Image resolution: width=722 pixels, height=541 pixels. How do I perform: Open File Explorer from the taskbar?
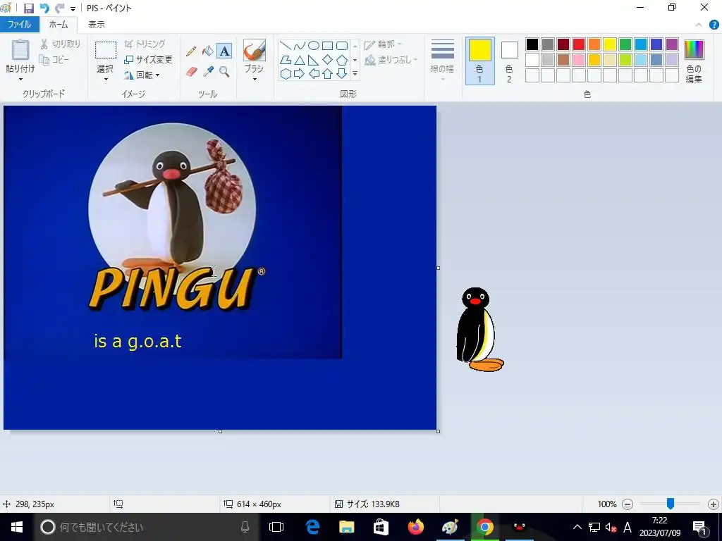(x=346, y=527)
